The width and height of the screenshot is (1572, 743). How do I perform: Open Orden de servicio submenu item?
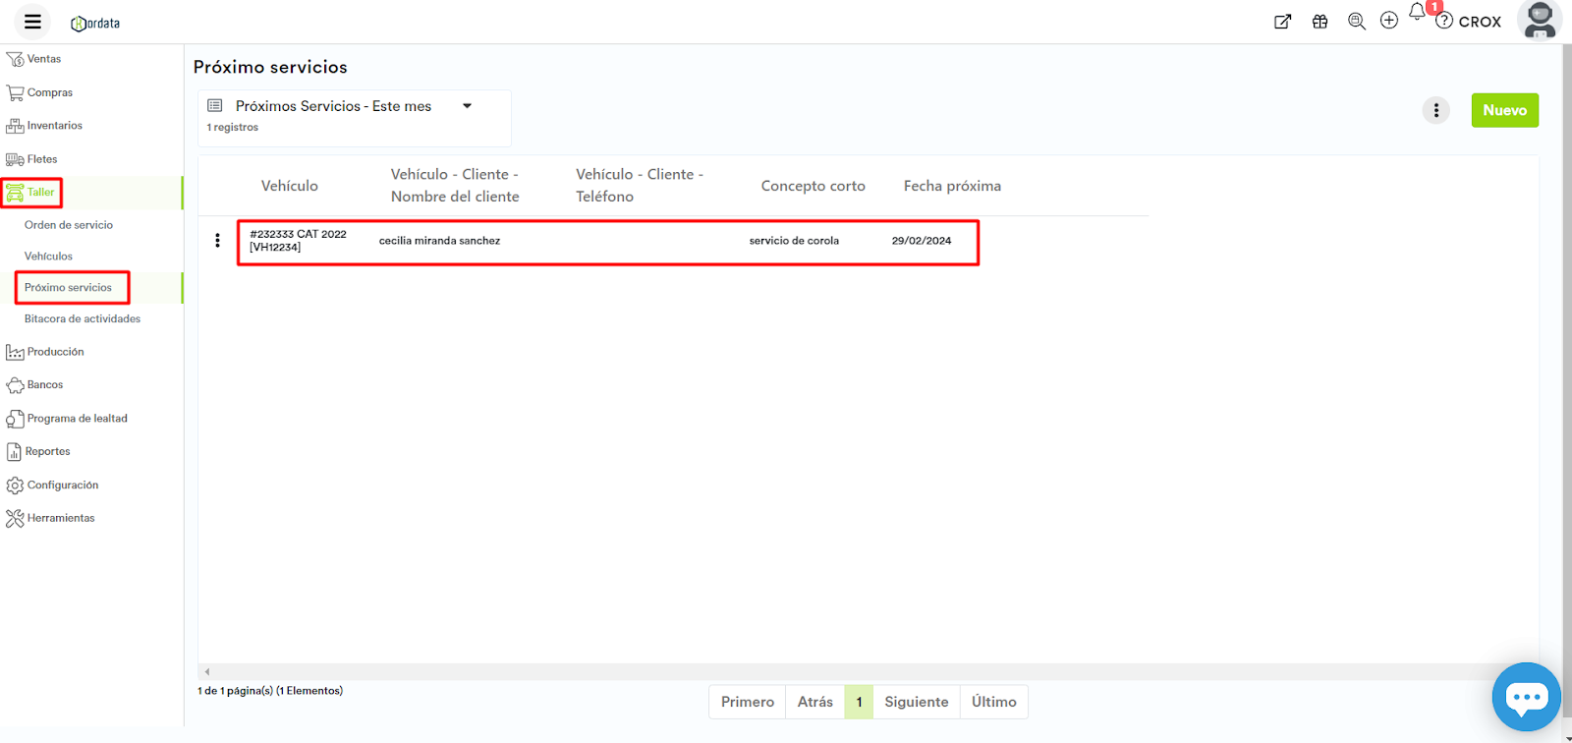click(69, 225)
